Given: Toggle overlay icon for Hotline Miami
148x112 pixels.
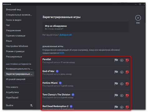Looking at the screenshot, I should click(127, 84).
